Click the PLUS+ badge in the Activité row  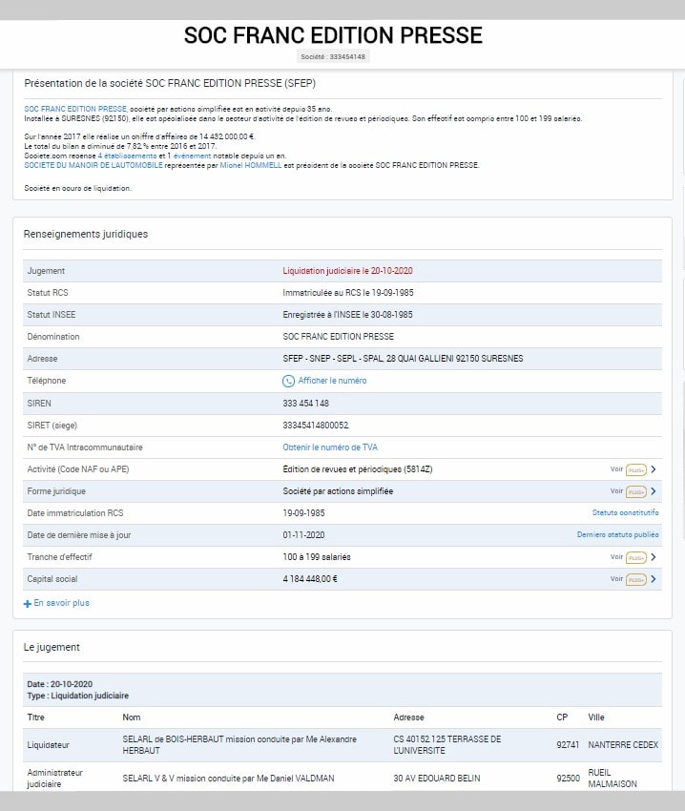(636, 469)
